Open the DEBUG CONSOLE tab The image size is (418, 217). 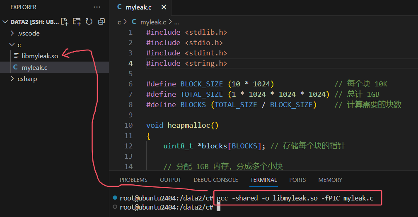click(x=215, y=180)
